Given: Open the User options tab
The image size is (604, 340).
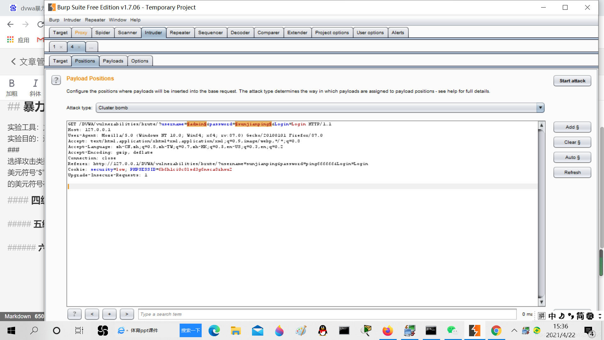Looking at the screenshot, I should tap(370, 32).
